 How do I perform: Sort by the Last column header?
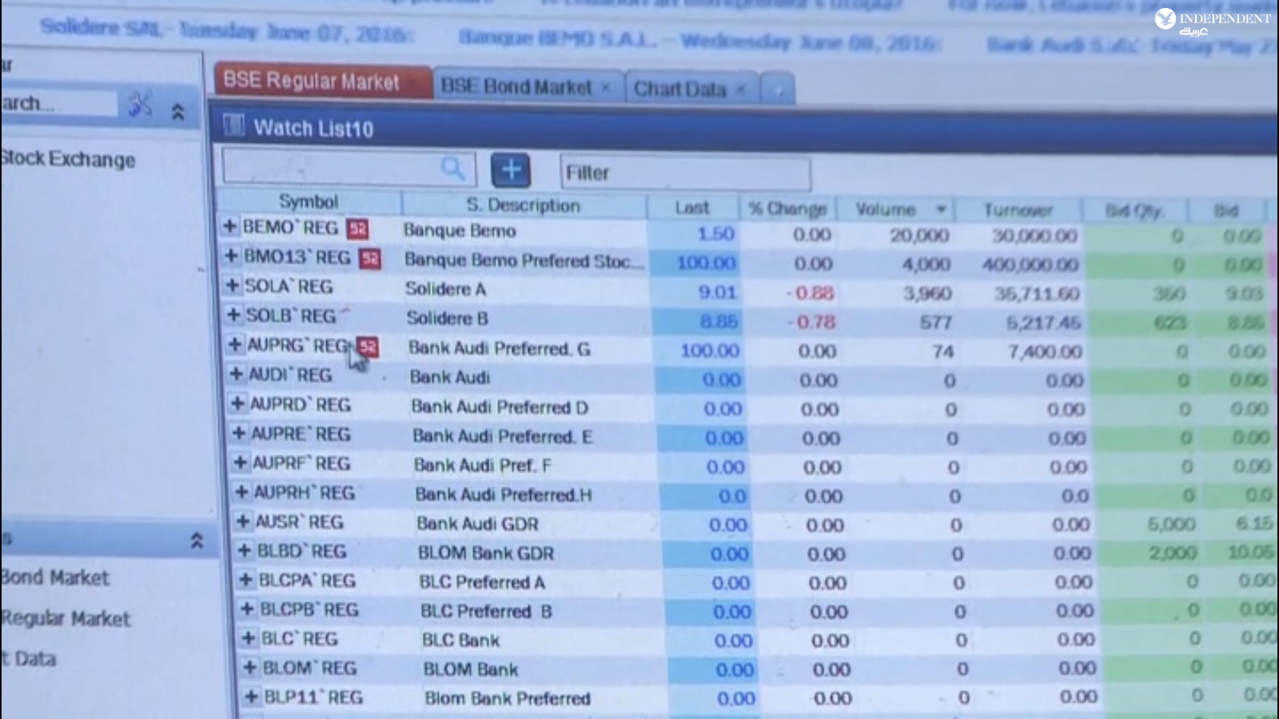pyautogui.click(x=692, y=208)
